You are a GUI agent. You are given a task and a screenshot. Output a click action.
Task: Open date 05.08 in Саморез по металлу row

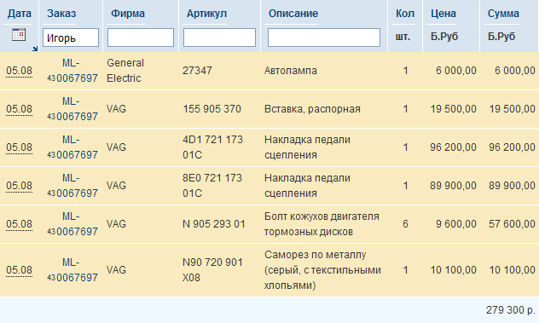(x=20, y=270)
